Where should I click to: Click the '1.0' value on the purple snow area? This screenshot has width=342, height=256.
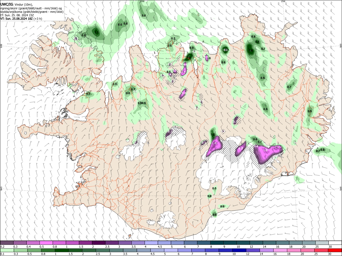265,150
